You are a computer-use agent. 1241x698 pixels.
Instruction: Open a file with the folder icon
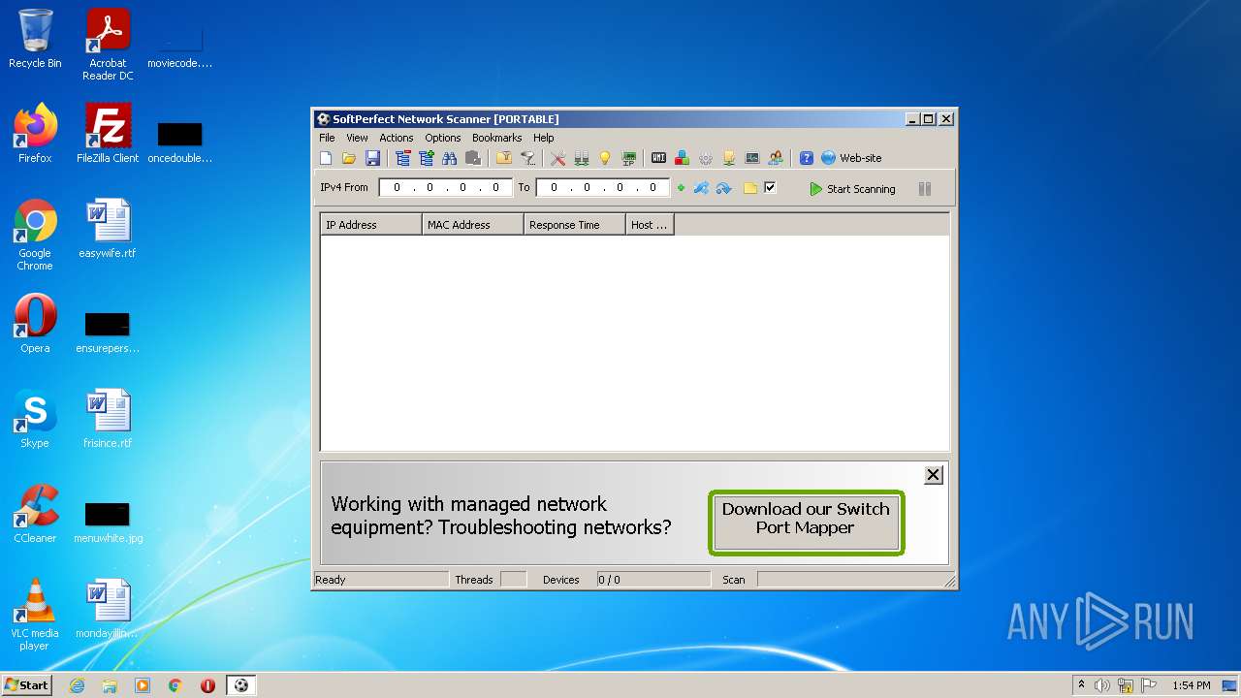349,158
